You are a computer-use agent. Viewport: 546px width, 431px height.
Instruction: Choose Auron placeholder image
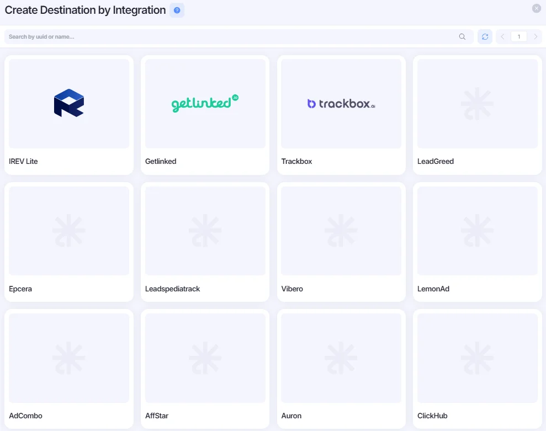tap(341, 358)
